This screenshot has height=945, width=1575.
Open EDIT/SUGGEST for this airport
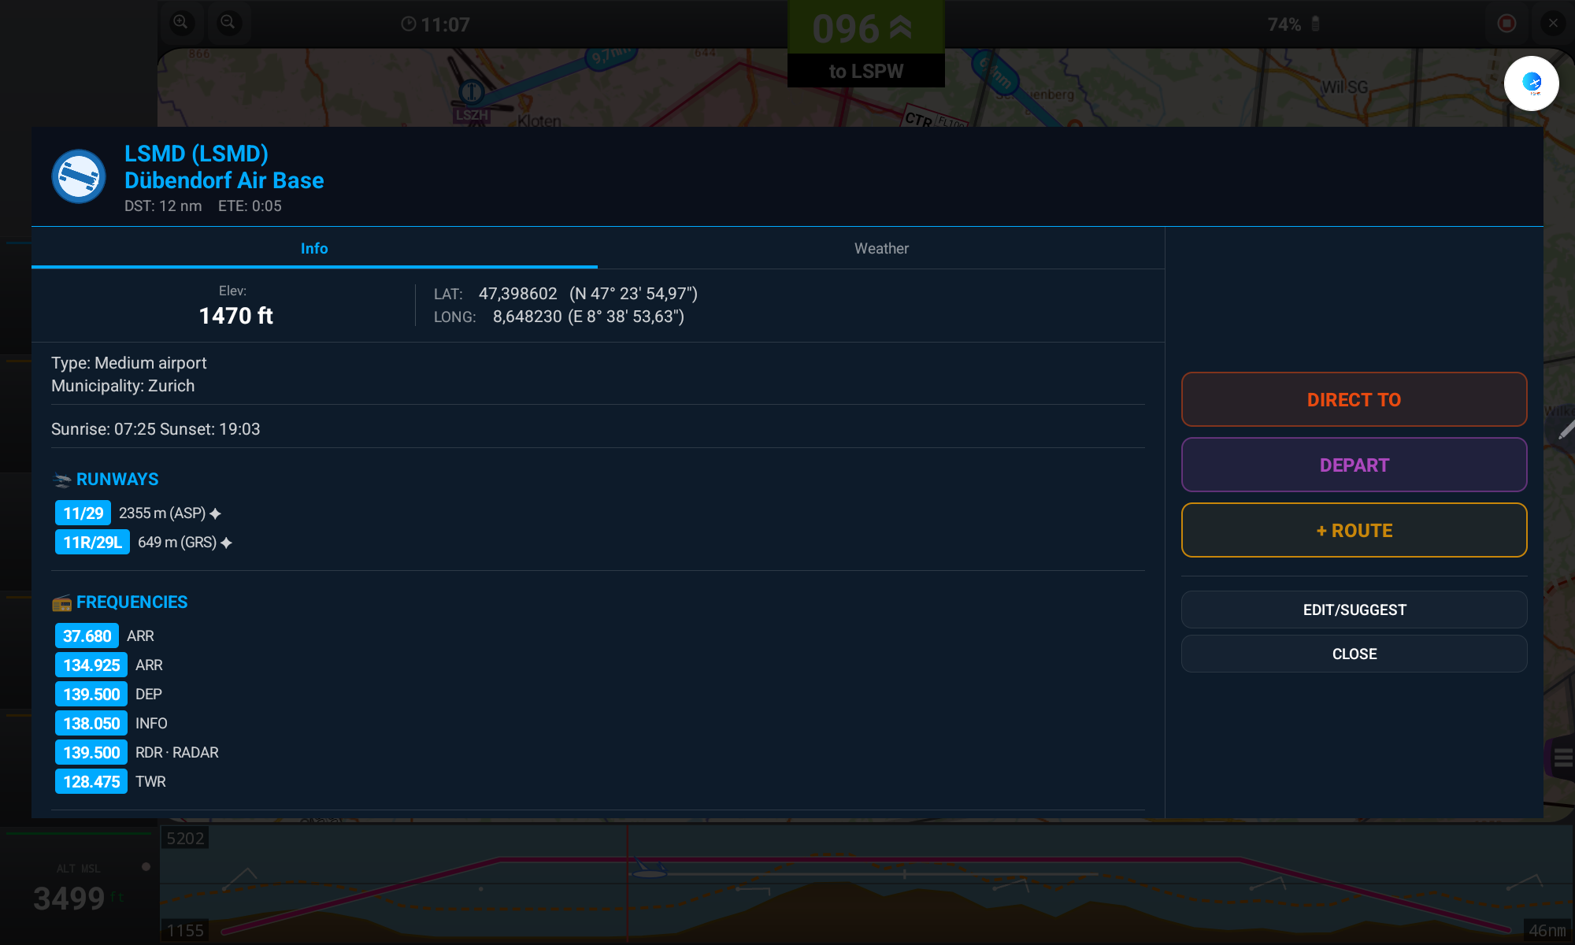[1354, 610]
